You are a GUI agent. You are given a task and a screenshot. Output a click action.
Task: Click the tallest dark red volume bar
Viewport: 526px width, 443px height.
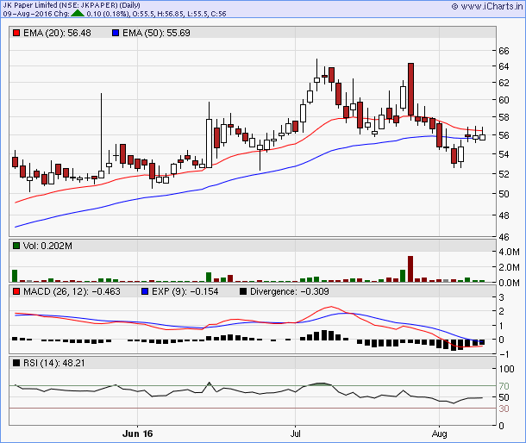pyautogui.click(x=410, y=269)
